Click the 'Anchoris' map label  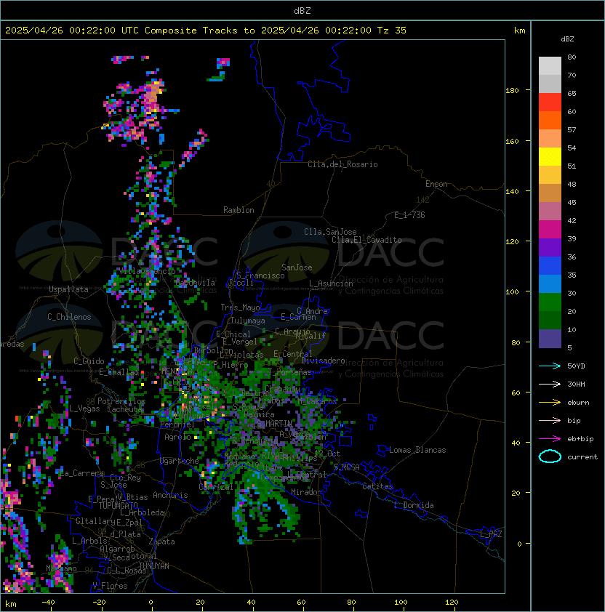click(170, 495)
